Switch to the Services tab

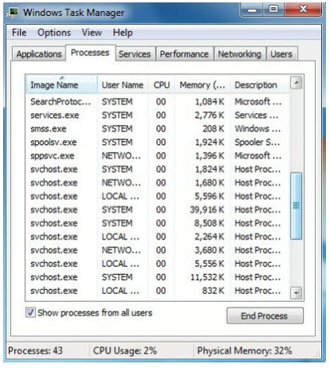[135, 54]
